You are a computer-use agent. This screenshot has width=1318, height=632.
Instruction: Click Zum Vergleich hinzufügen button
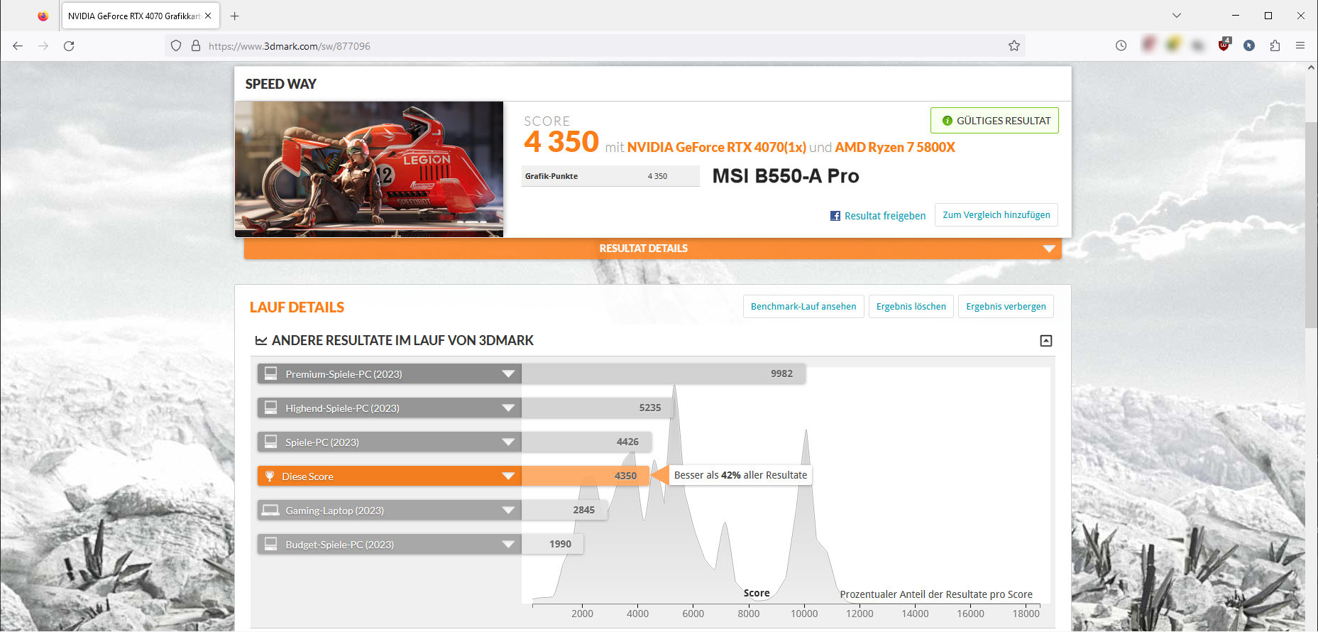coord(996,215)
